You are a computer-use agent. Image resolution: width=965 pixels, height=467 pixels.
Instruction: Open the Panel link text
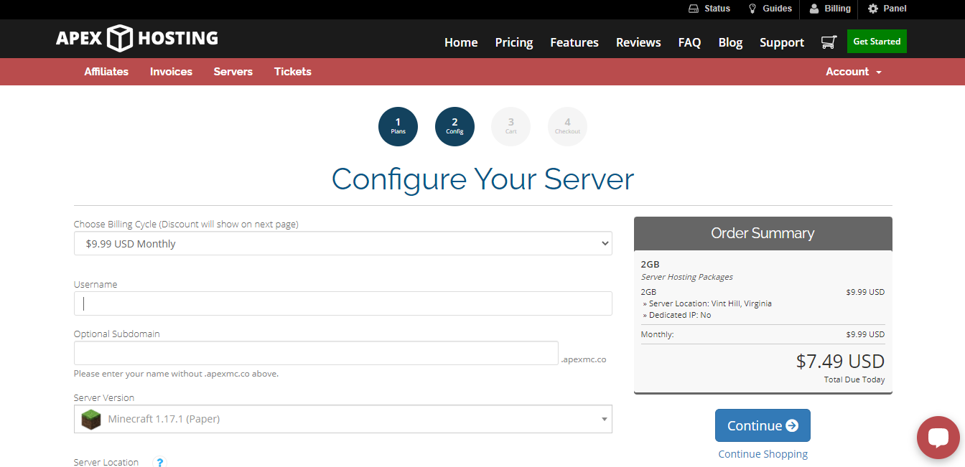coord(895,9)
